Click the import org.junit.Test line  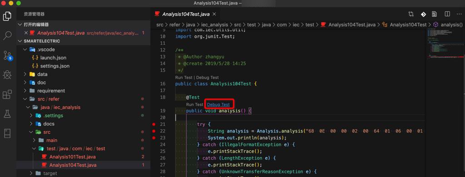[205, 36]
